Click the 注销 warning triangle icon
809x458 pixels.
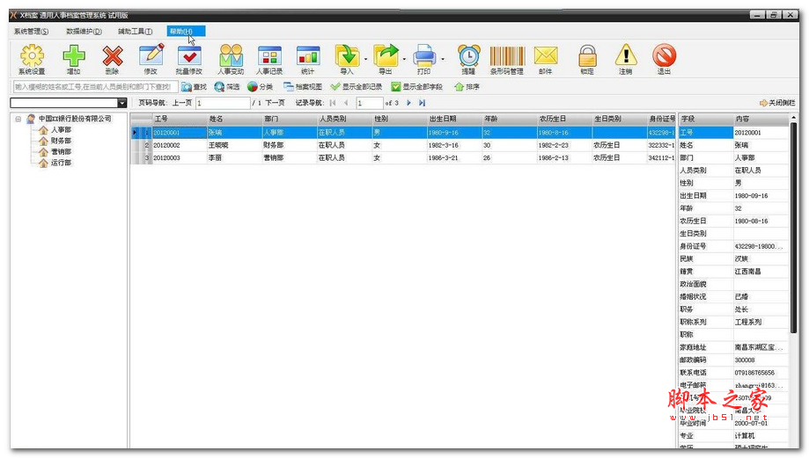coord(625,59)
